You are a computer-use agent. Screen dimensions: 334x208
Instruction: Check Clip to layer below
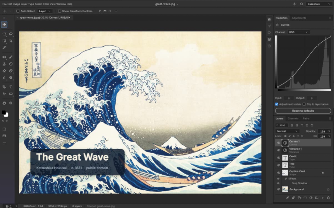pos(304,104)
